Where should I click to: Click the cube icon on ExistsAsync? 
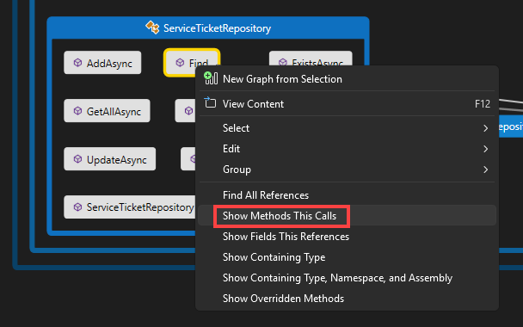click(283, 62)
